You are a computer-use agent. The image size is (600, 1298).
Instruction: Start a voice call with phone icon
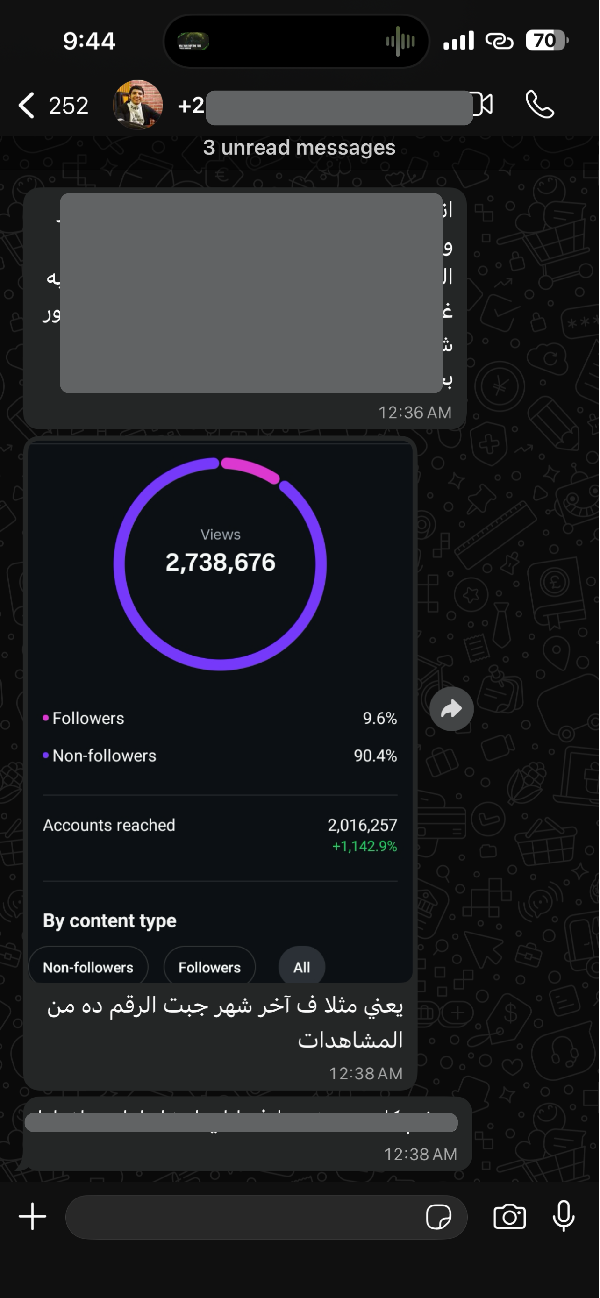(540, 104)
